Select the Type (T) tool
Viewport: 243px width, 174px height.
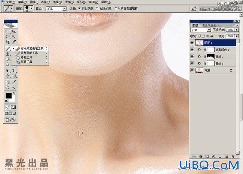[x=14, y=71]
